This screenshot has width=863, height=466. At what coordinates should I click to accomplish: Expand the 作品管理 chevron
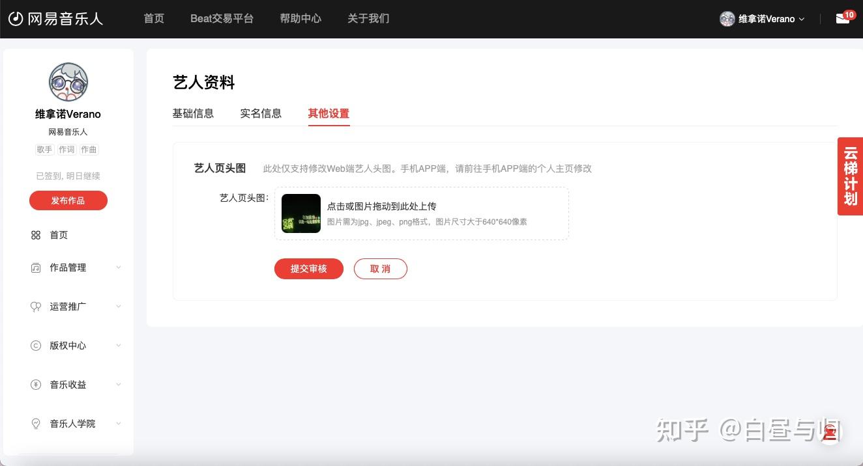tap(119, 267)
